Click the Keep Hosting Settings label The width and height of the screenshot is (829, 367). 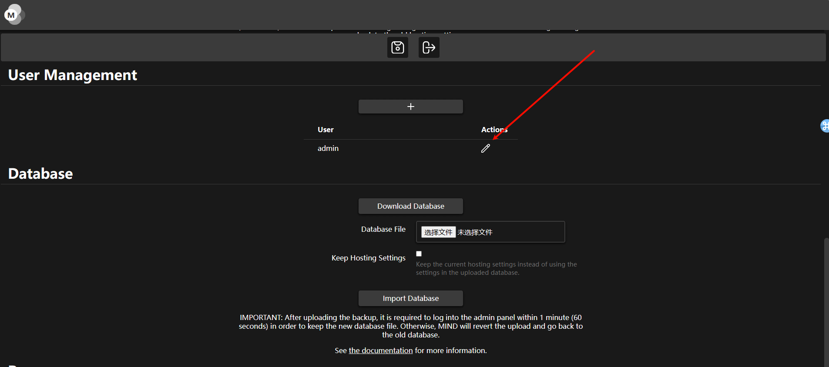[368, 258]
